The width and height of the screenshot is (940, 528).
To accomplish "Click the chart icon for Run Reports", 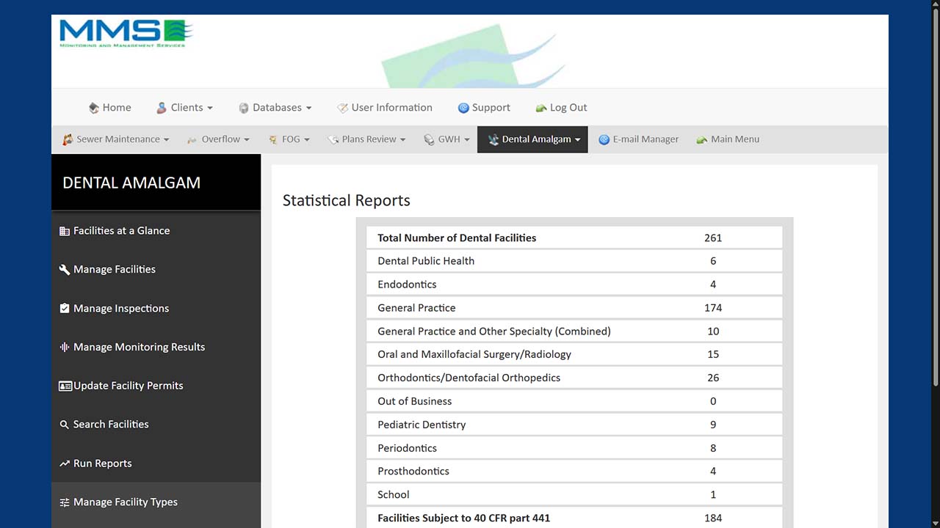I will tap(65, 463).
